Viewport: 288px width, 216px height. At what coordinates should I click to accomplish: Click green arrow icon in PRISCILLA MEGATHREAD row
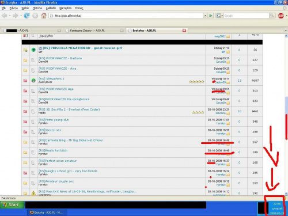pos(33,50)
